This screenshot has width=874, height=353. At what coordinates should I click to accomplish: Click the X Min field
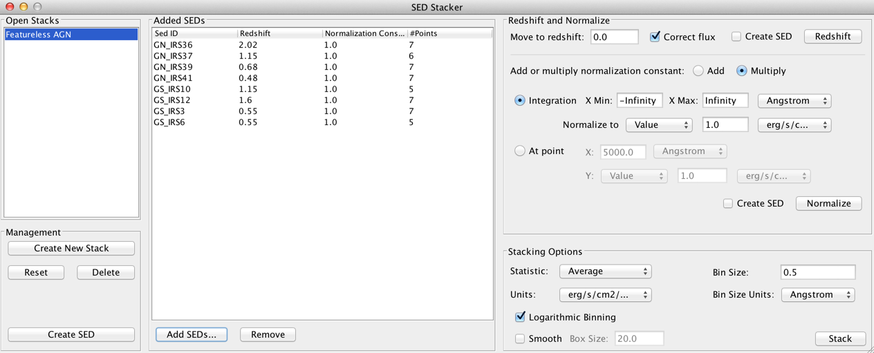coord(640,100)
